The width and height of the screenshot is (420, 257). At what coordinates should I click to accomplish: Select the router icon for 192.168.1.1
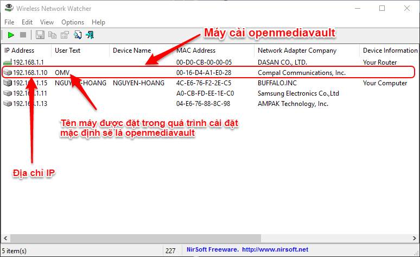coord(8,62)
